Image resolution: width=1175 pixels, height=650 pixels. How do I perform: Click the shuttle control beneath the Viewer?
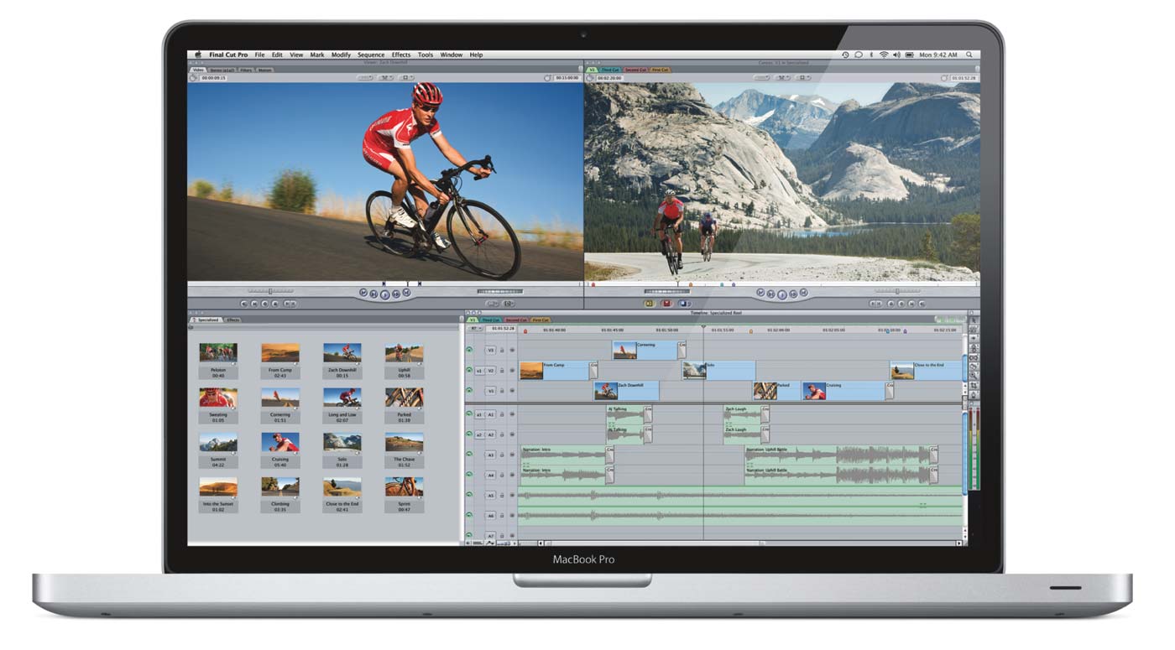[270, 290]
